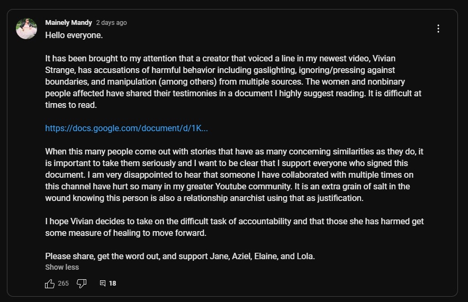Open Mainely Mandy's profile avatar
This screenshot has height=302, width=468.
pos(26,29)
